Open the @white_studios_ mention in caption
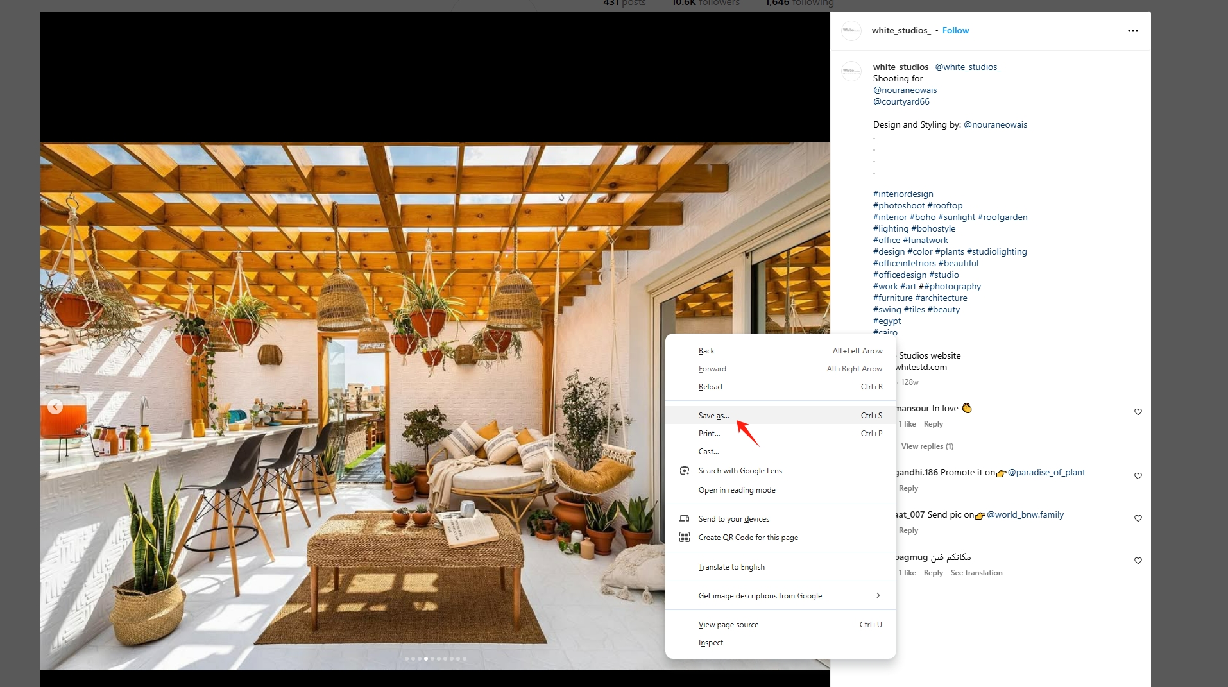Image resolution: width=1228 pixels, height=687 pixels. coord(968,67)
